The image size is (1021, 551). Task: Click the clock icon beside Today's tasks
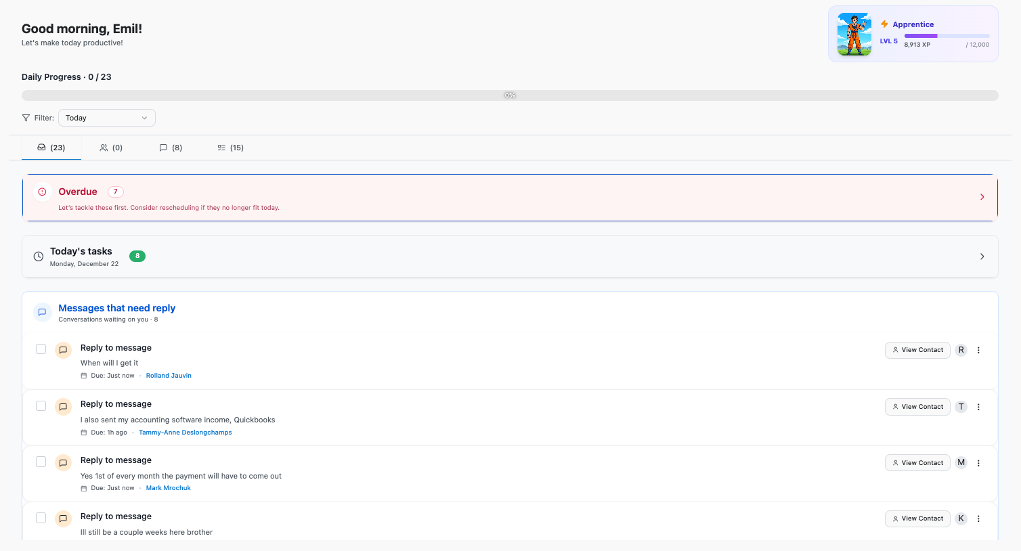(39, 257)
